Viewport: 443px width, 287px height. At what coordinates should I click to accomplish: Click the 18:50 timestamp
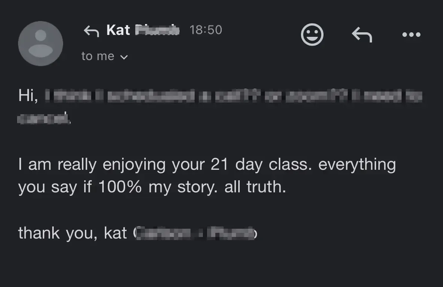click(206, 30)
